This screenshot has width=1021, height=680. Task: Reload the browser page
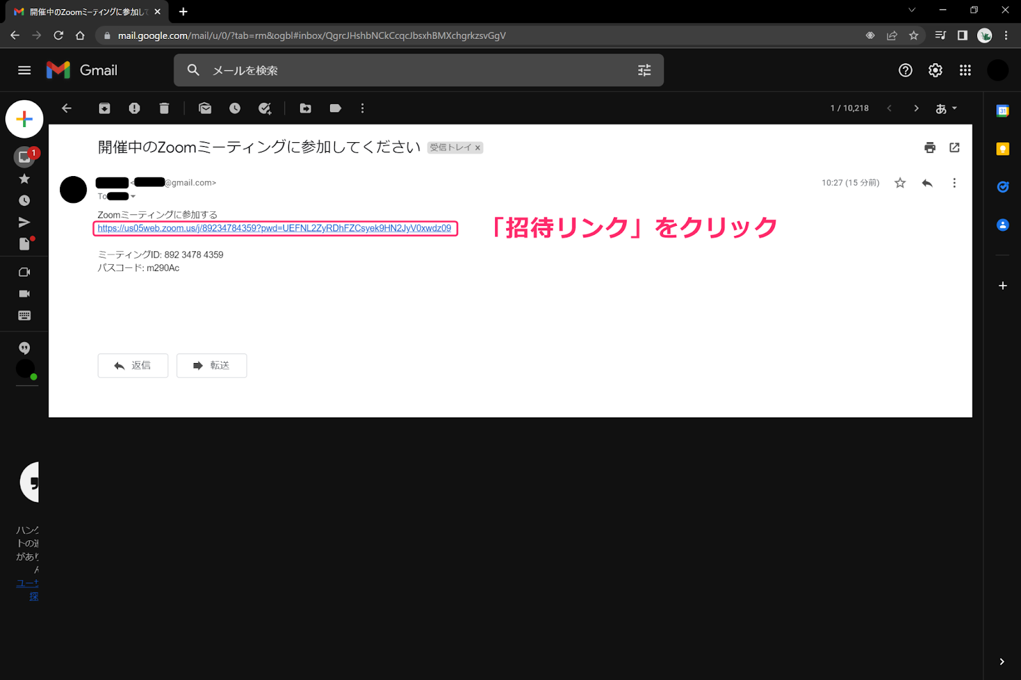58,36
